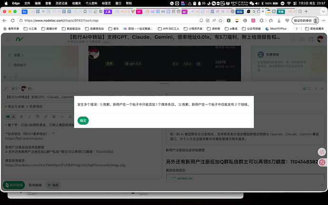The image size is (328, 205).
Task: Click the calendar icon in forum header
Action: click(311, 39)
